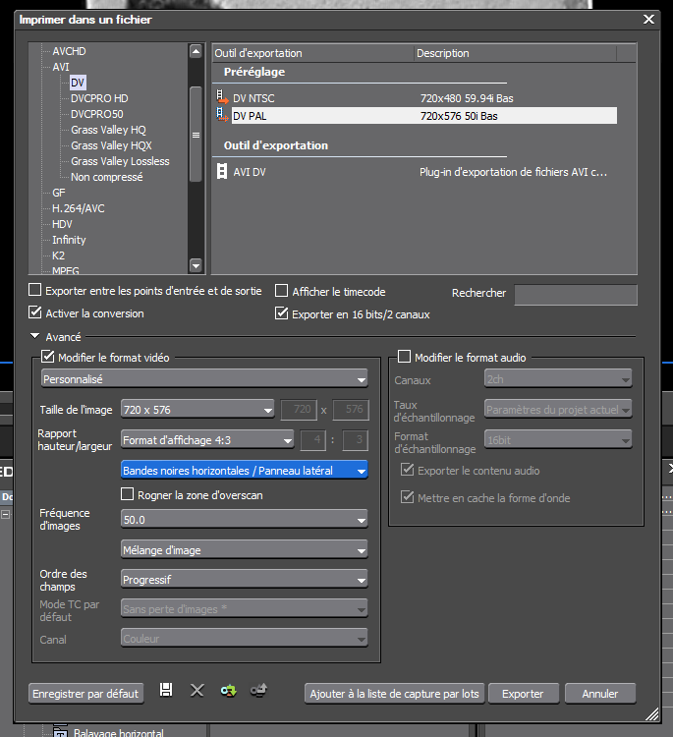The width and height of the screenshot is (673, 737).
Task: Select Grass Valley Lossless in the tree
Action: 120,161
